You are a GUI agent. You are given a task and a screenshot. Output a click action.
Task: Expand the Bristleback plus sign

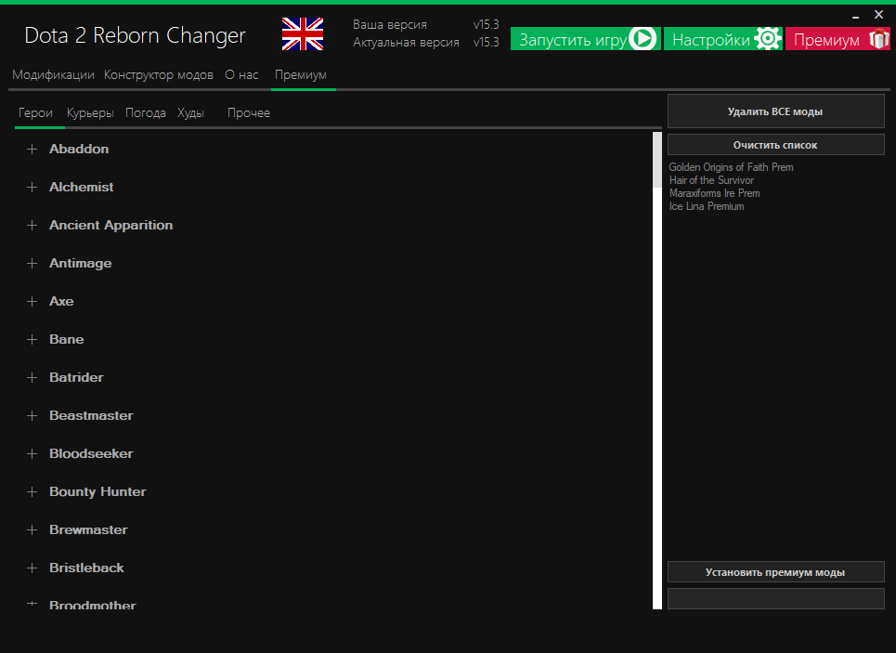(32, 568)
